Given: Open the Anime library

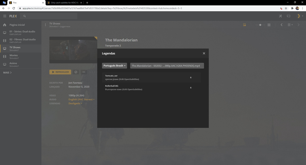Looking at the screenshot, I should tap(21, 65).
